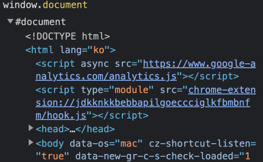Click the closing </head> tag

point(95,129)
